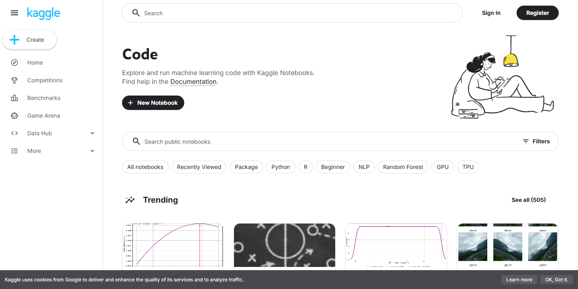Click the New Notebook button
Image resolution: width=578 pixels, height=289 pixels.
click(153, 103)
